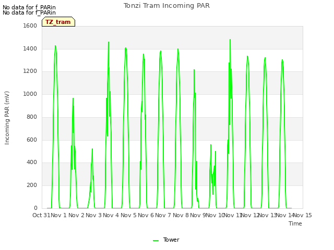Click the green Tower legend swatch
This screenshot has height=250, width=334.
[156, 241]
